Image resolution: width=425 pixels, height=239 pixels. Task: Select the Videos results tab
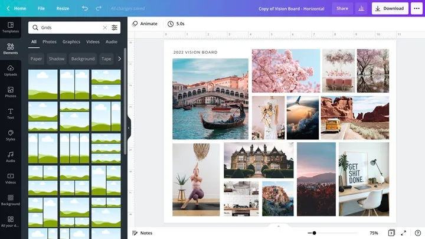click(93, 42)
